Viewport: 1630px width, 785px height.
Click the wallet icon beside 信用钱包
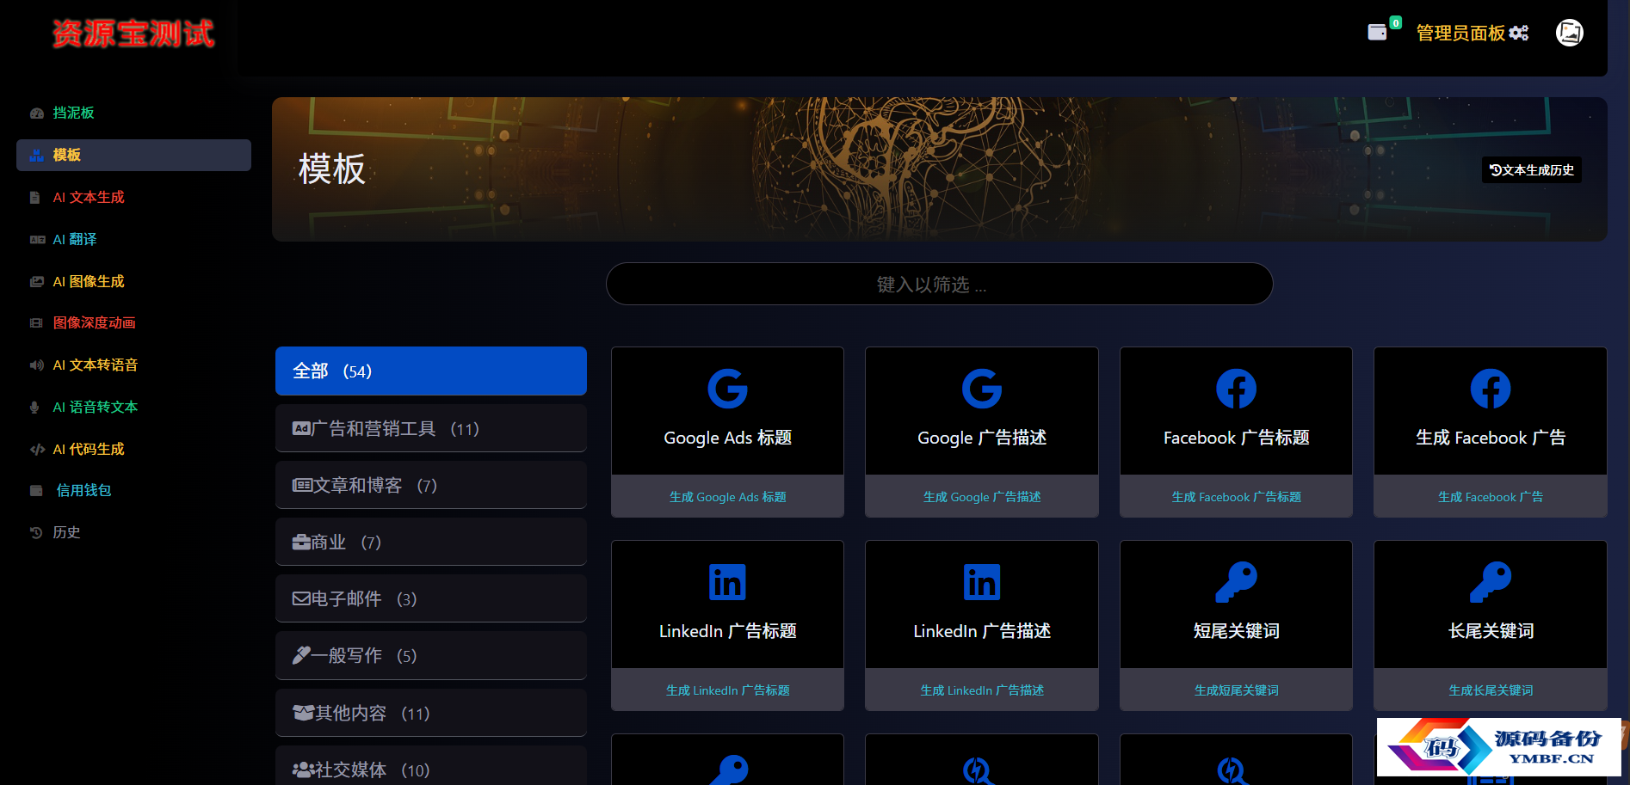(36, 491)
